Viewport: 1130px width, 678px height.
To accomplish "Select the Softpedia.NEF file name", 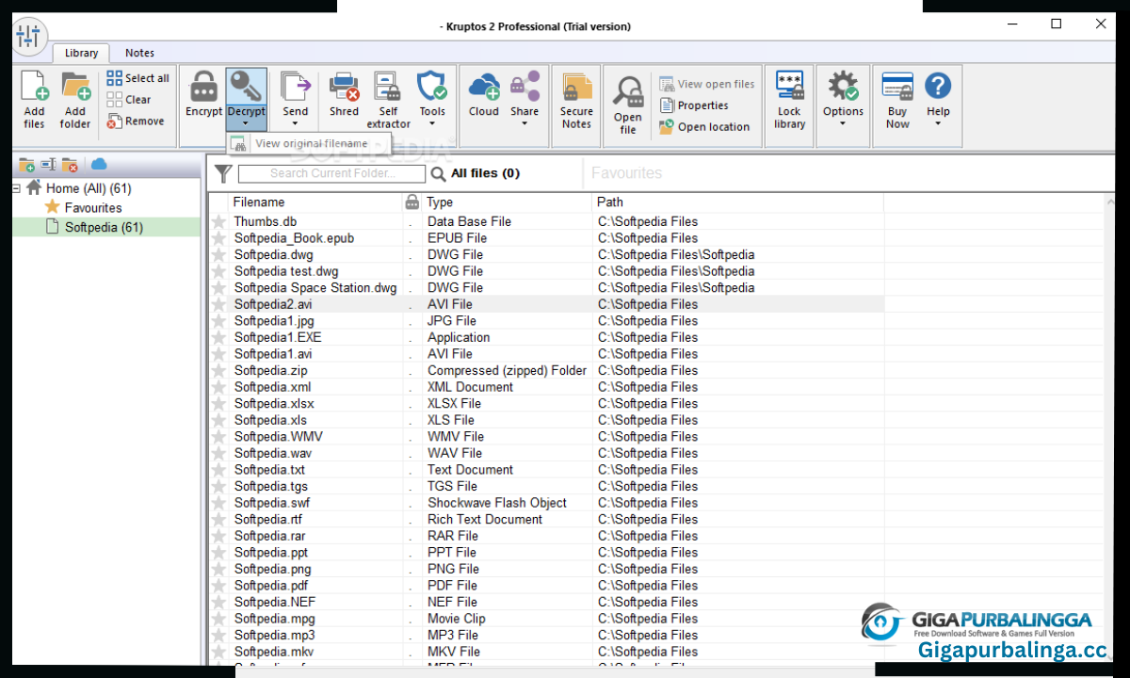I will tap(275, 602).
